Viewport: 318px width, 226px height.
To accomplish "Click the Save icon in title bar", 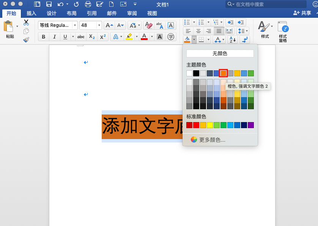I will point(49,5).
